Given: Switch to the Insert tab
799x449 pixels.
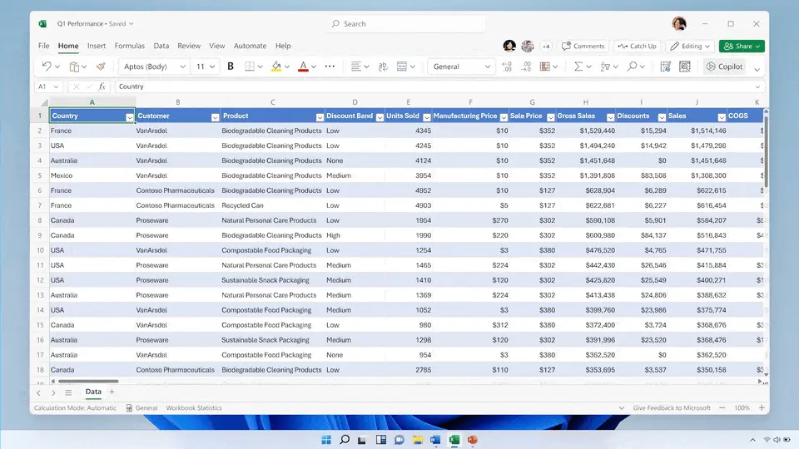Looking at the screenshot, I should click(x=97, y=46).
